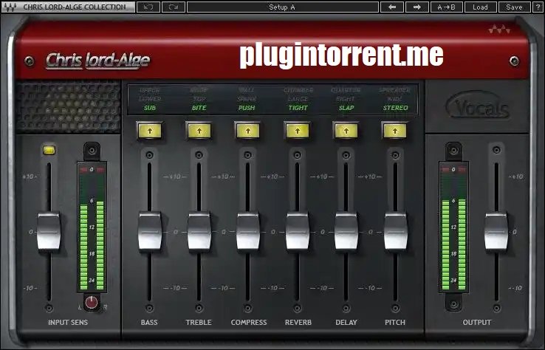The height and width of the screenshot is (350, 545).
Task: Reset the input meter left clip LED
Action: [83, 170]
